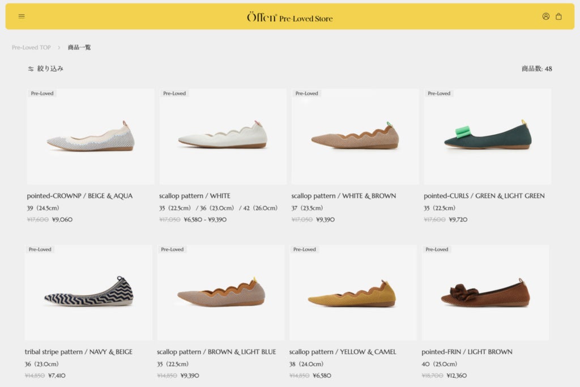Viewport: 580px width, 387px height.
Task: Click pointed-FRIN / LIGHT BROWN title
Action: [x=467, y=352]
